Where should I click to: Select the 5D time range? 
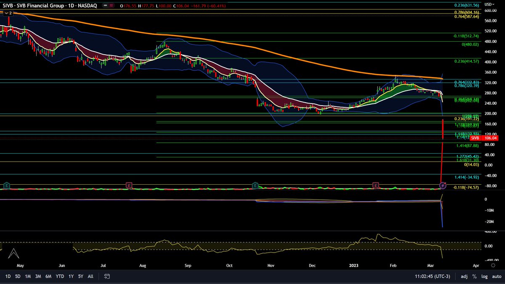pos(18,276)
